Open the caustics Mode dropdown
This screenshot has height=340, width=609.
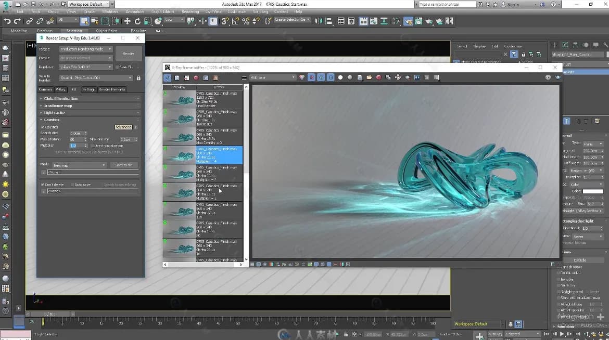click(x=79, y=165)
